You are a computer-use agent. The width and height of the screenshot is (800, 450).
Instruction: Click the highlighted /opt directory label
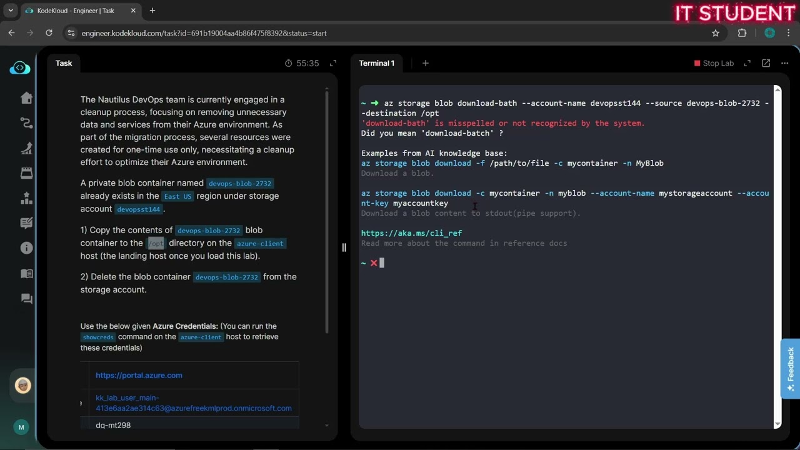(156, 243)
